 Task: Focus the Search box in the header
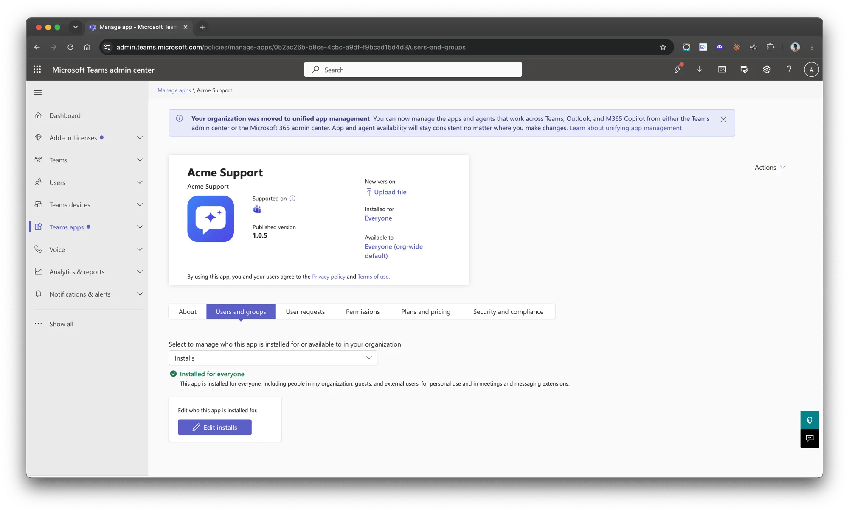(413, 70)
